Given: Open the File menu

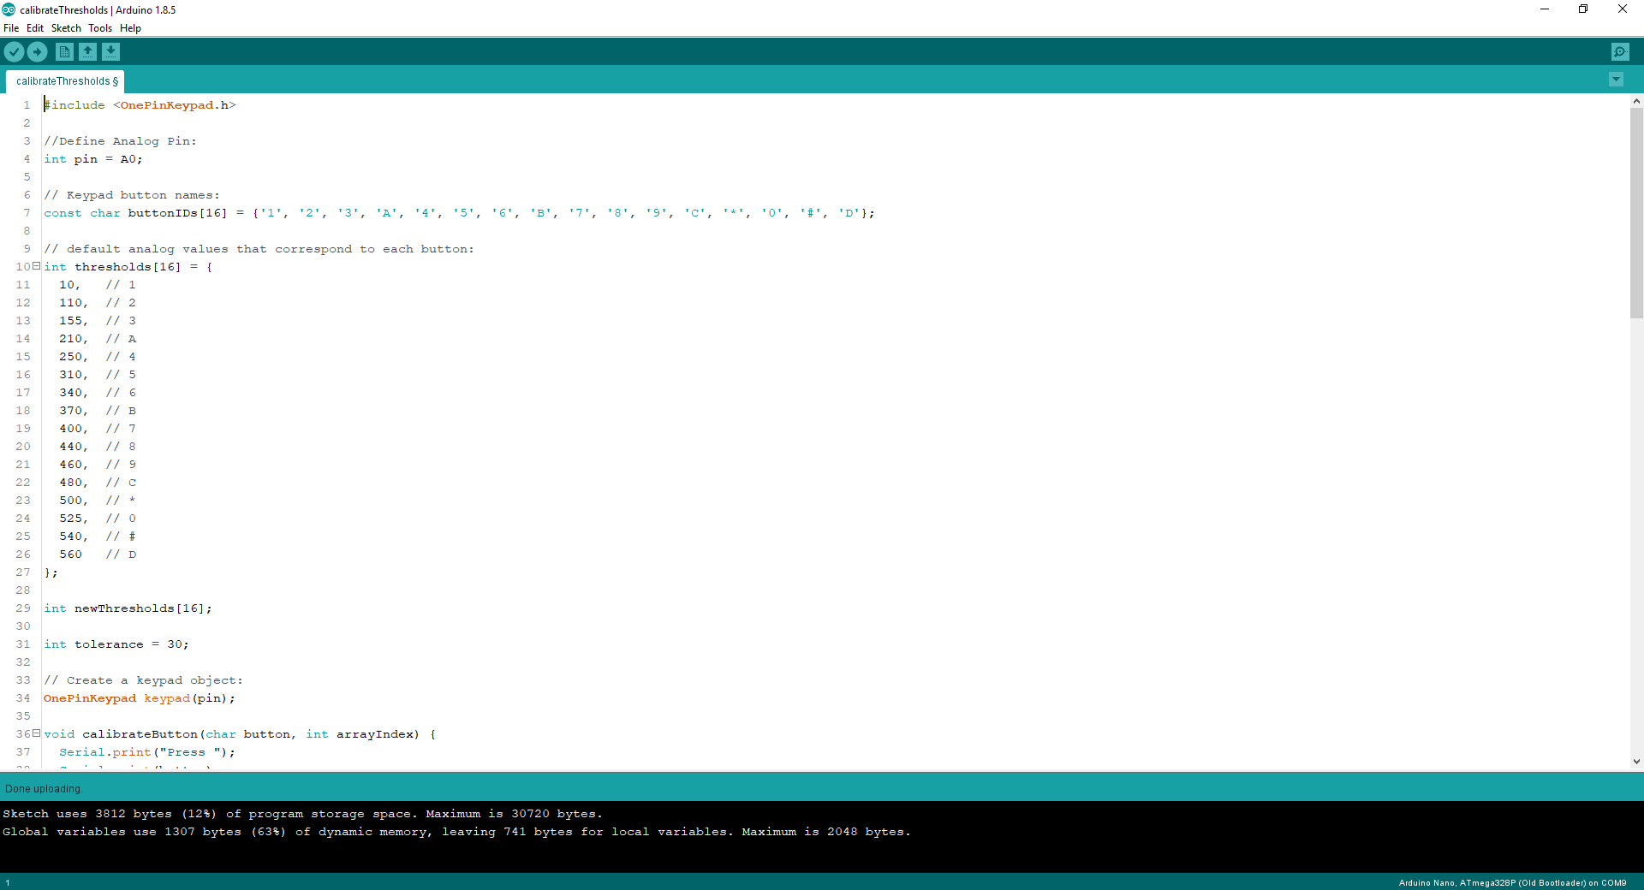Looking at the screenshot, I should (11, 28).
